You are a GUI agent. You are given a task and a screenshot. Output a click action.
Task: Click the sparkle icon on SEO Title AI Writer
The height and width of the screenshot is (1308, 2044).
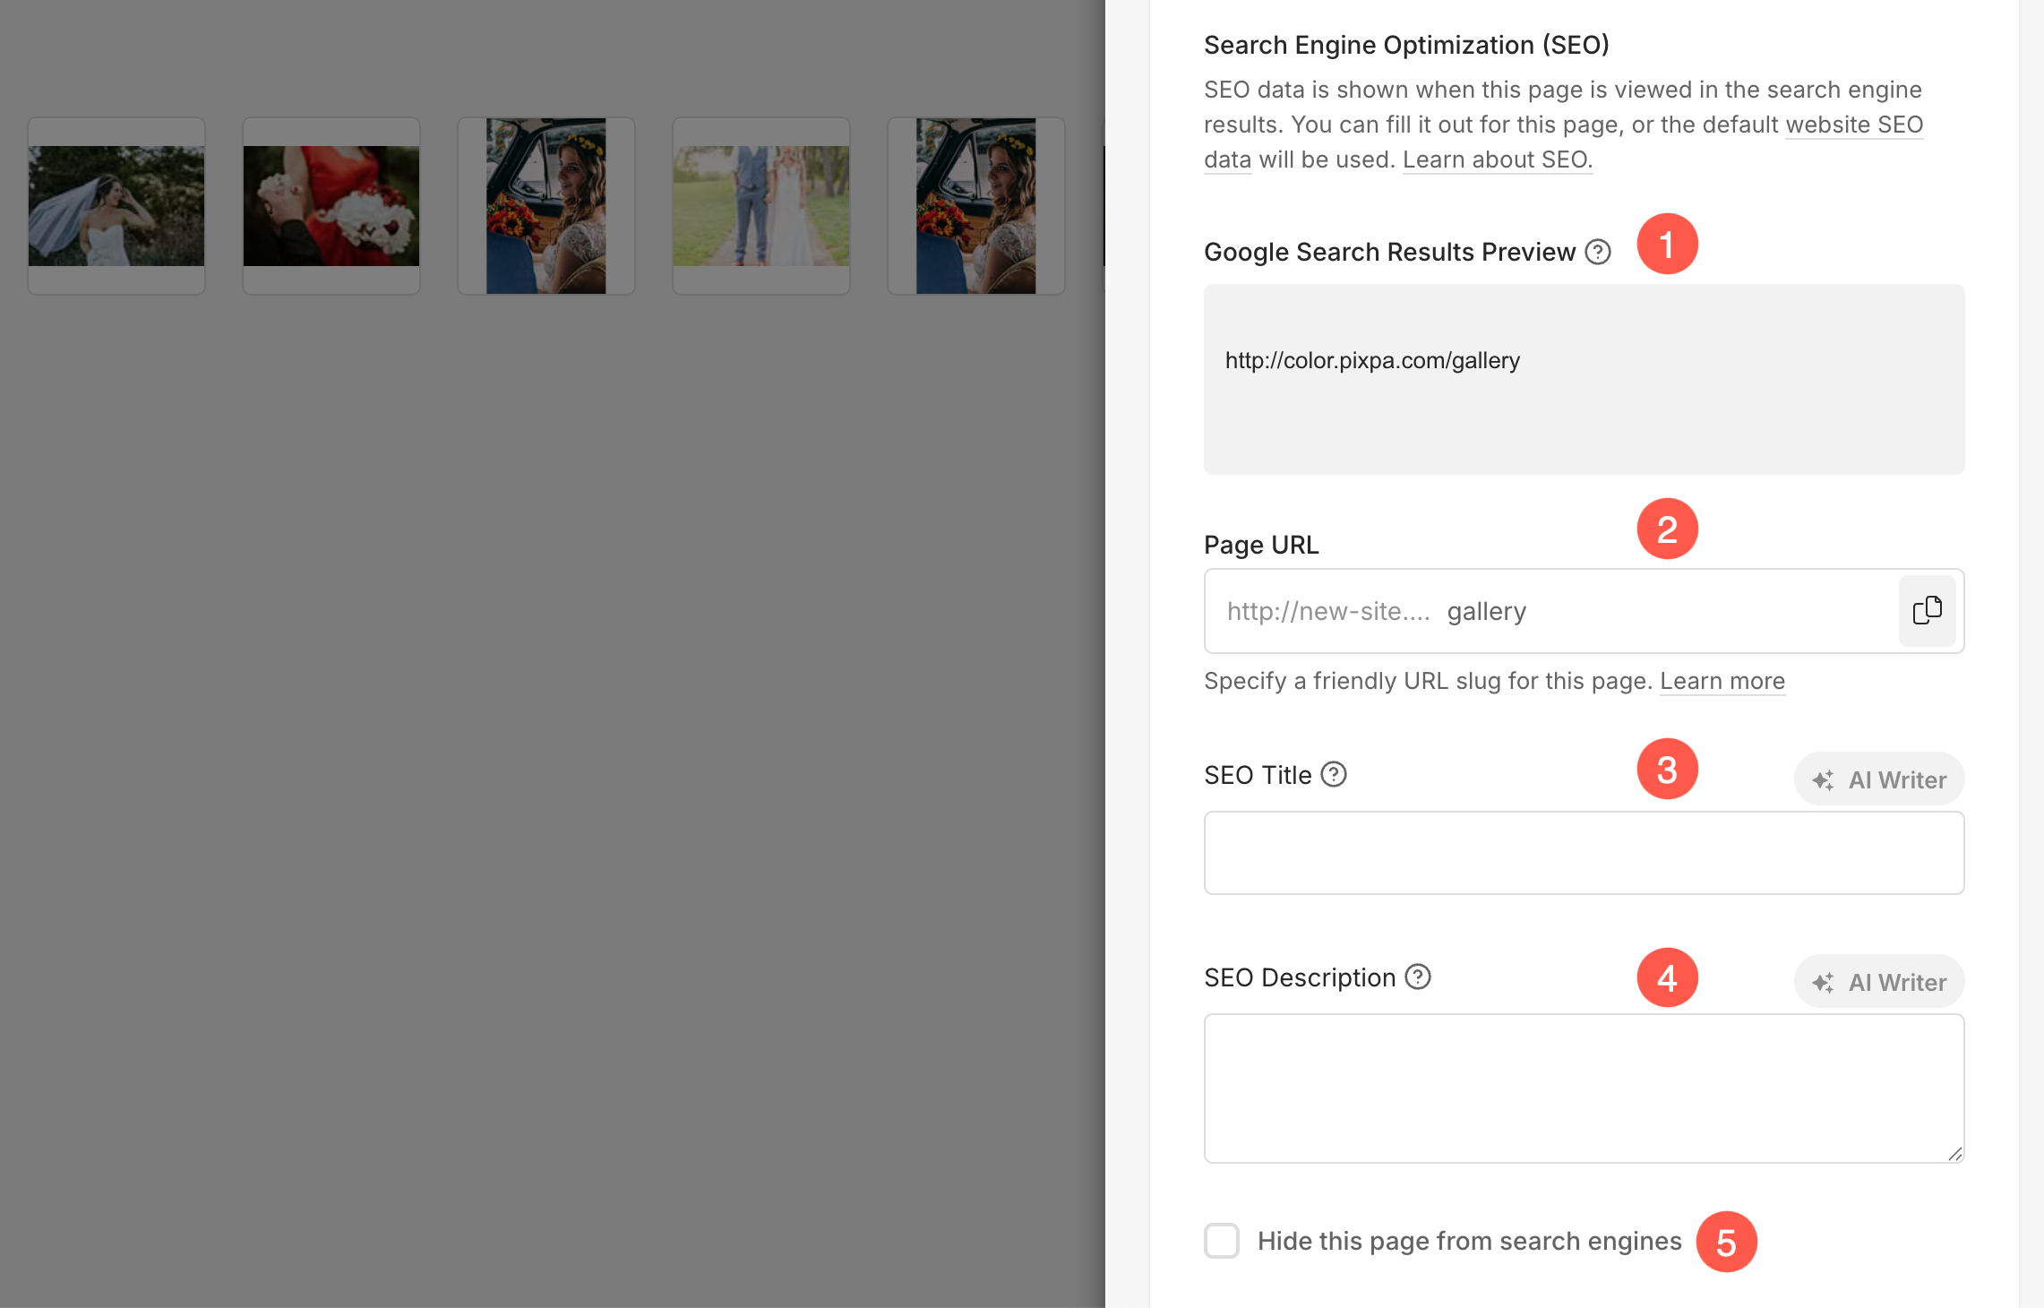click(1823, 780)
